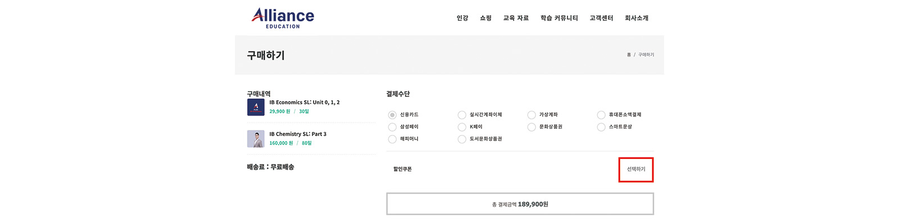Choose 스마트문상 payment option
The height and width of the screenshot is (224, 899).
(x=601, y=127)
